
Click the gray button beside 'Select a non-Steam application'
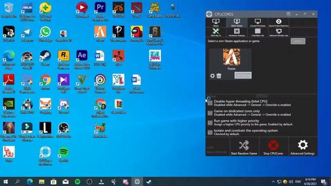point(298,41)
